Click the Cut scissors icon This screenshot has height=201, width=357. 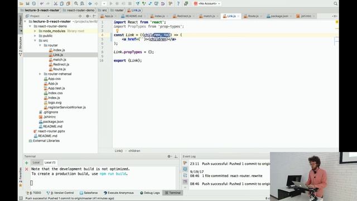point(56,3)
